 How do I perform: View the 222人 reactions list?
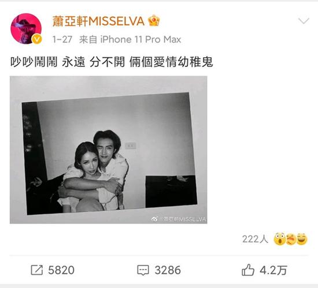click(x=256, y=239)
